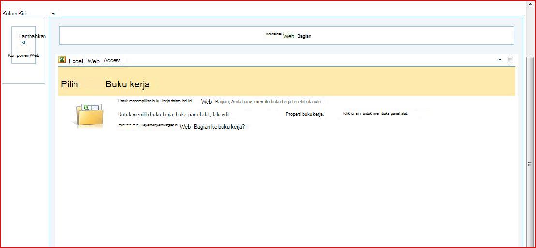Click the link to open the tool pane
This screenshot has width=536, height=248.
[375, 113]
